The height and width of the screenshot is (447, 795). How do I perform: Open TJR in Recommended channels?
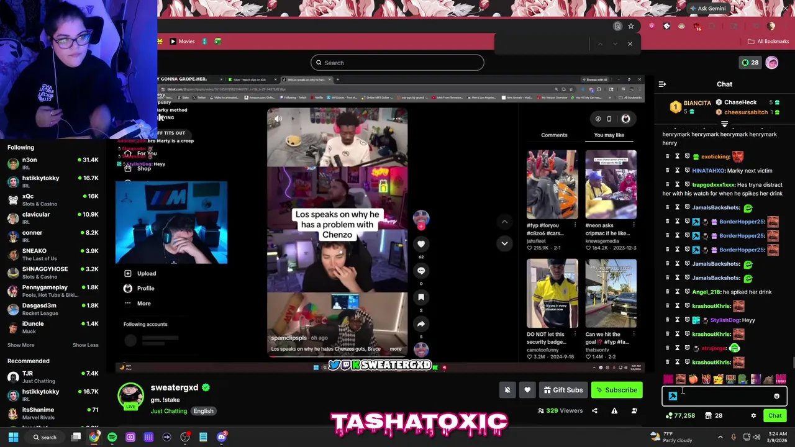coord(53,377)
